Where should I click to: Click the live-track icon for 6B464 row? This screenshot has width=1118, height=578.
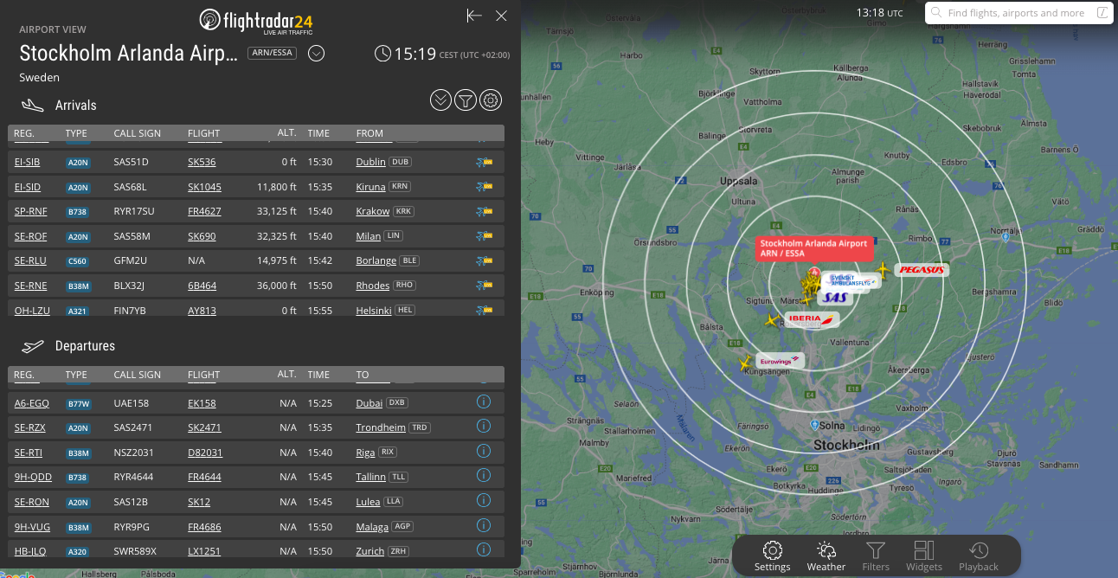pos(484,286)
